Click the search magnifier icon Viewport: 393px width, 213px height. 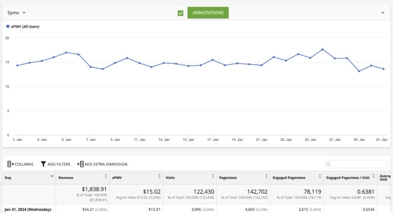point(329,165)
